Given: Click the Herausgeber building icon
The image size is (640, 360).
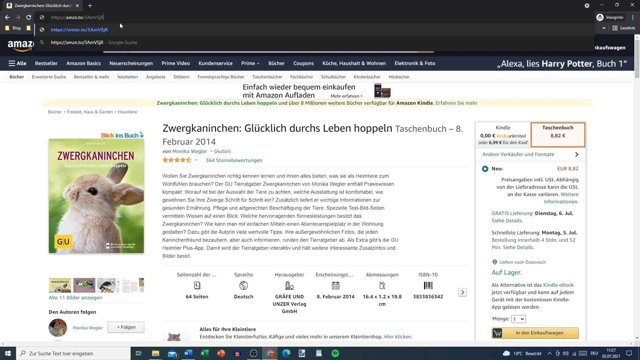Looking at the screenshot, I should (x=289, y=286).
